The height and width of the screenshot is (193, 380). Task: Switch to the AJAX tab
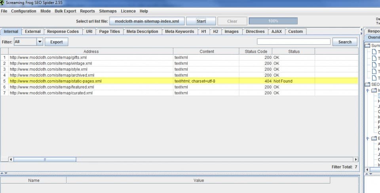coord(277,32)
